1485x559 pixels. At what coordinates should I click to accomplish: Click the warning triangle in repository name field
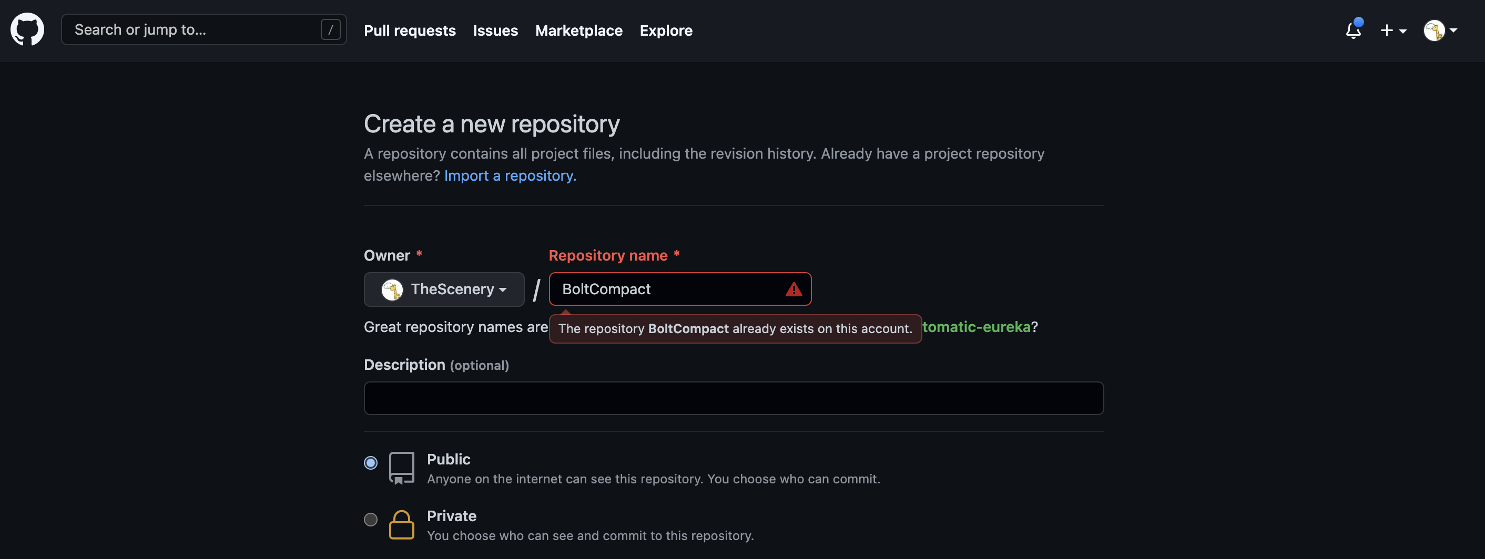pyautogui.click(x=795, y=289)
